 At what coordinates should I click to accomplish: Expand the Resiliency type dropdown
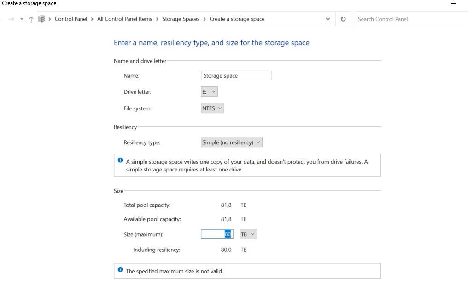tap(231, 142)
